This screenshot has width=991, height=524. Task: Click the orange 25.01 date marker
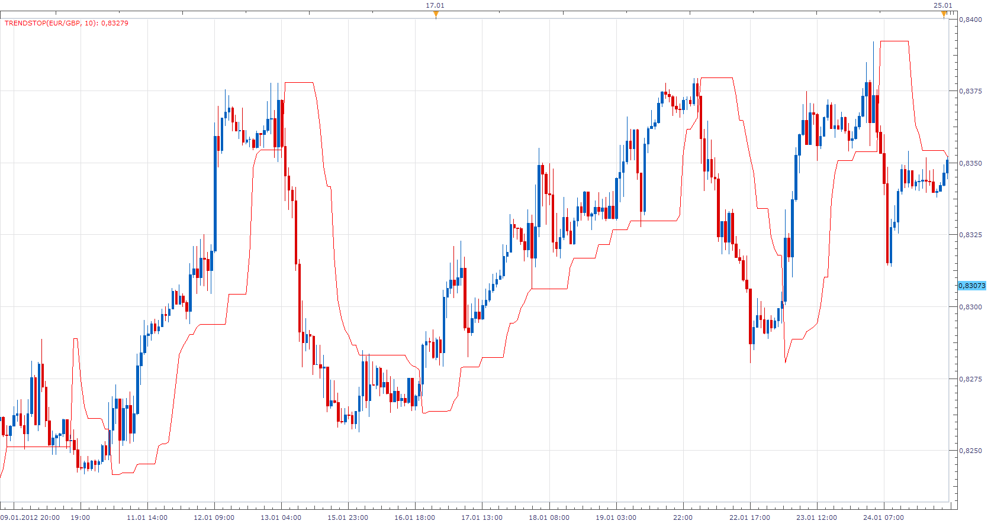pyautogui.click(x=944, y=14)
